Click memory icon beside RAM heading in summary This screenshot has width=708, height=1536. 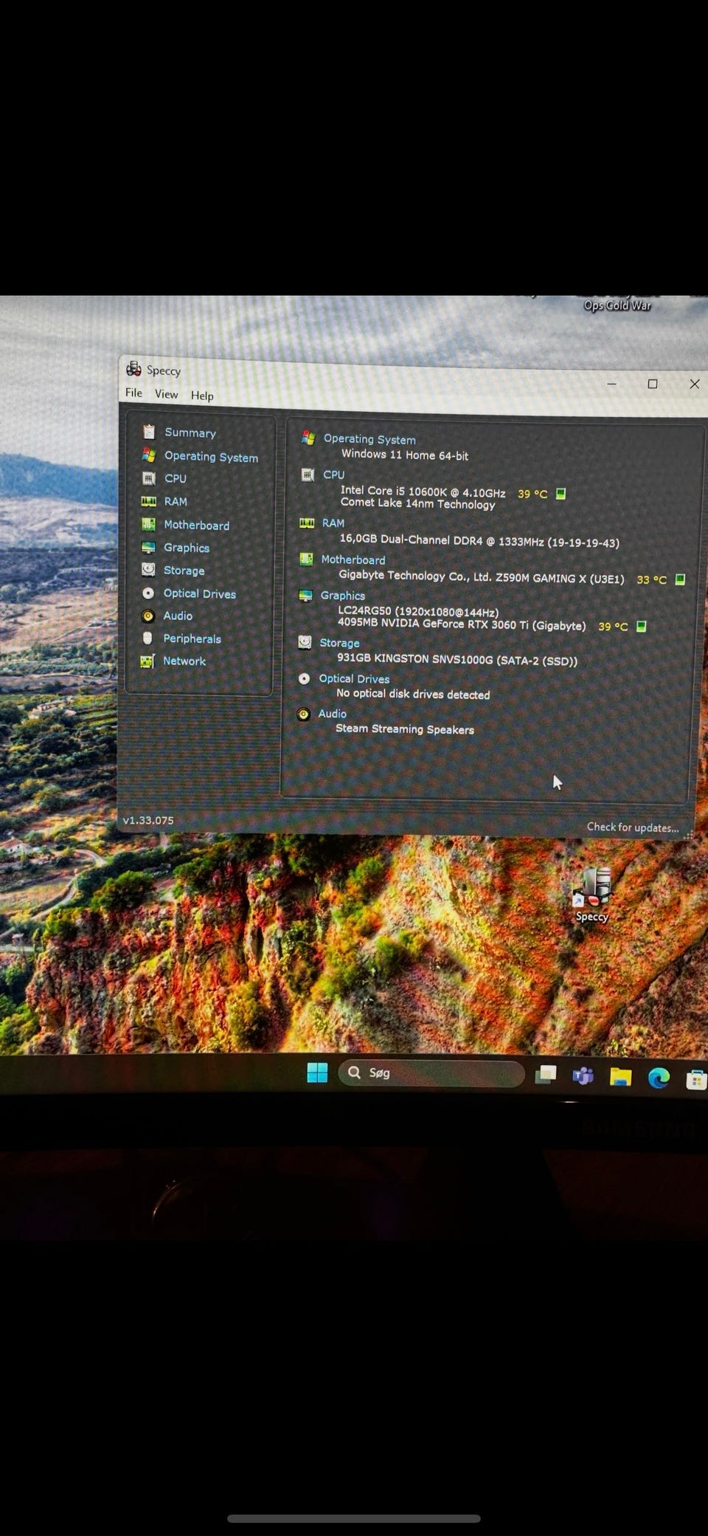point(307,523)
